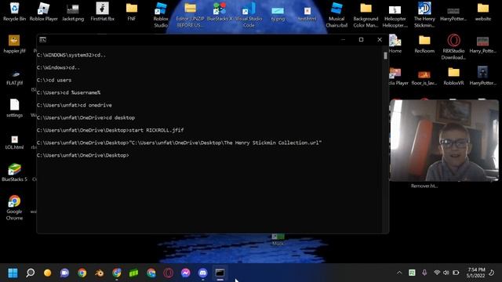The image size is (502, 282).
Task: Minimize the Command Prompt window
Action: click(344, 40)
